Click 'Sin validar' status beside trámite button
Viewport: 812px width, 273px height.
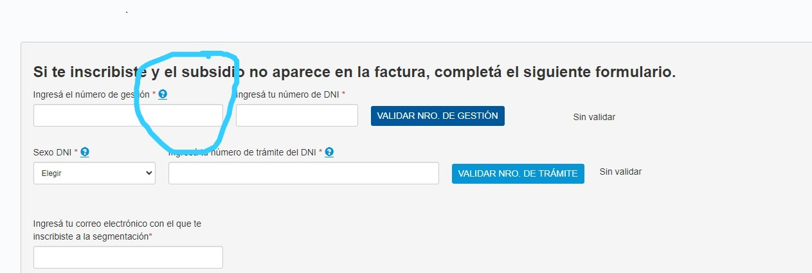620,172
